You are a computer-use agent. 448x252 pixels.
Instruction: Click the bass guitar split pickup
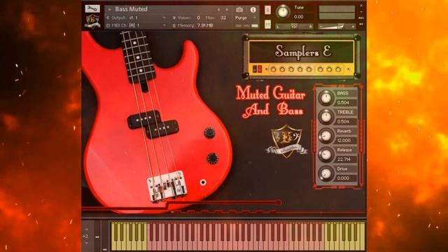tap(153, 125)
